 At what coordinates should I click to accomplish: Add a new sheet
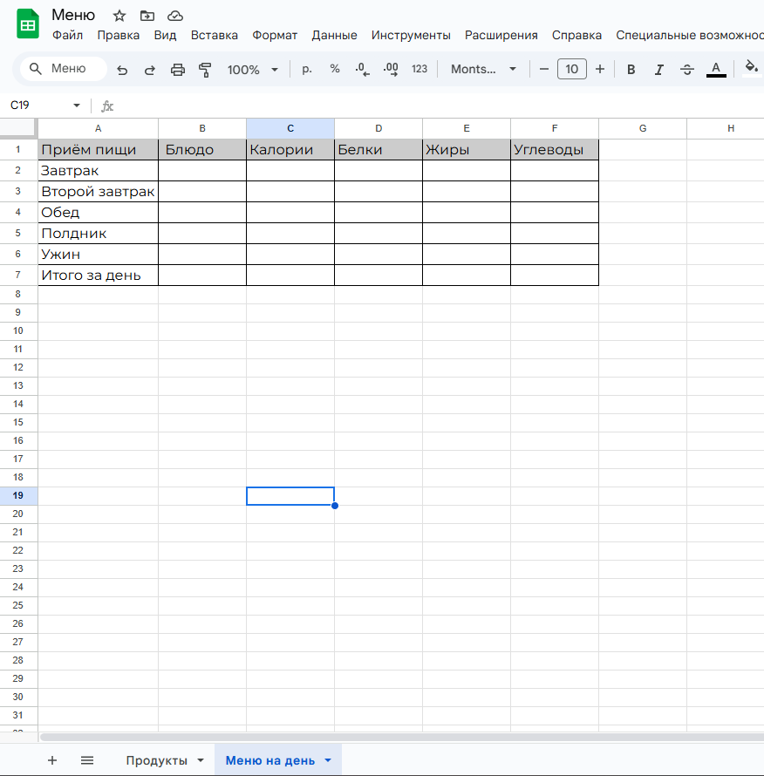click(x=52, y=760)
